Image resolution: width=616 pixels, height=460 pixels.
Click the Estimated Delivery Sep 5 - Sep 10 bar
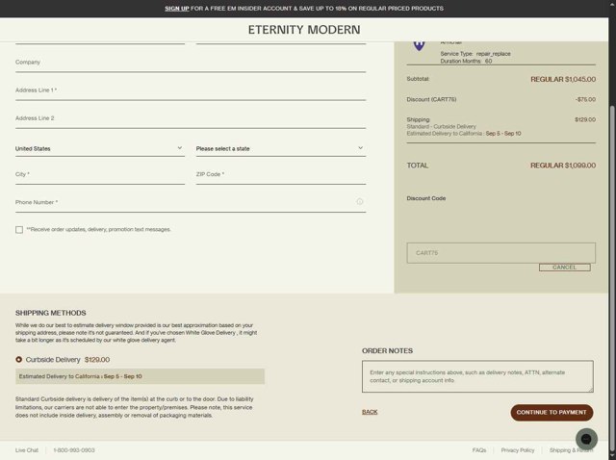pos(140,376)
